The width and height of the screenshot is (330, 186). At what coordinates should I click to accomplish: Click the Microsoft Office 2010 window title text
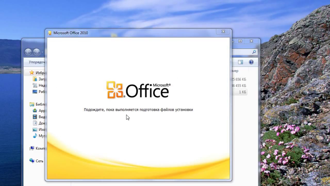71,33
